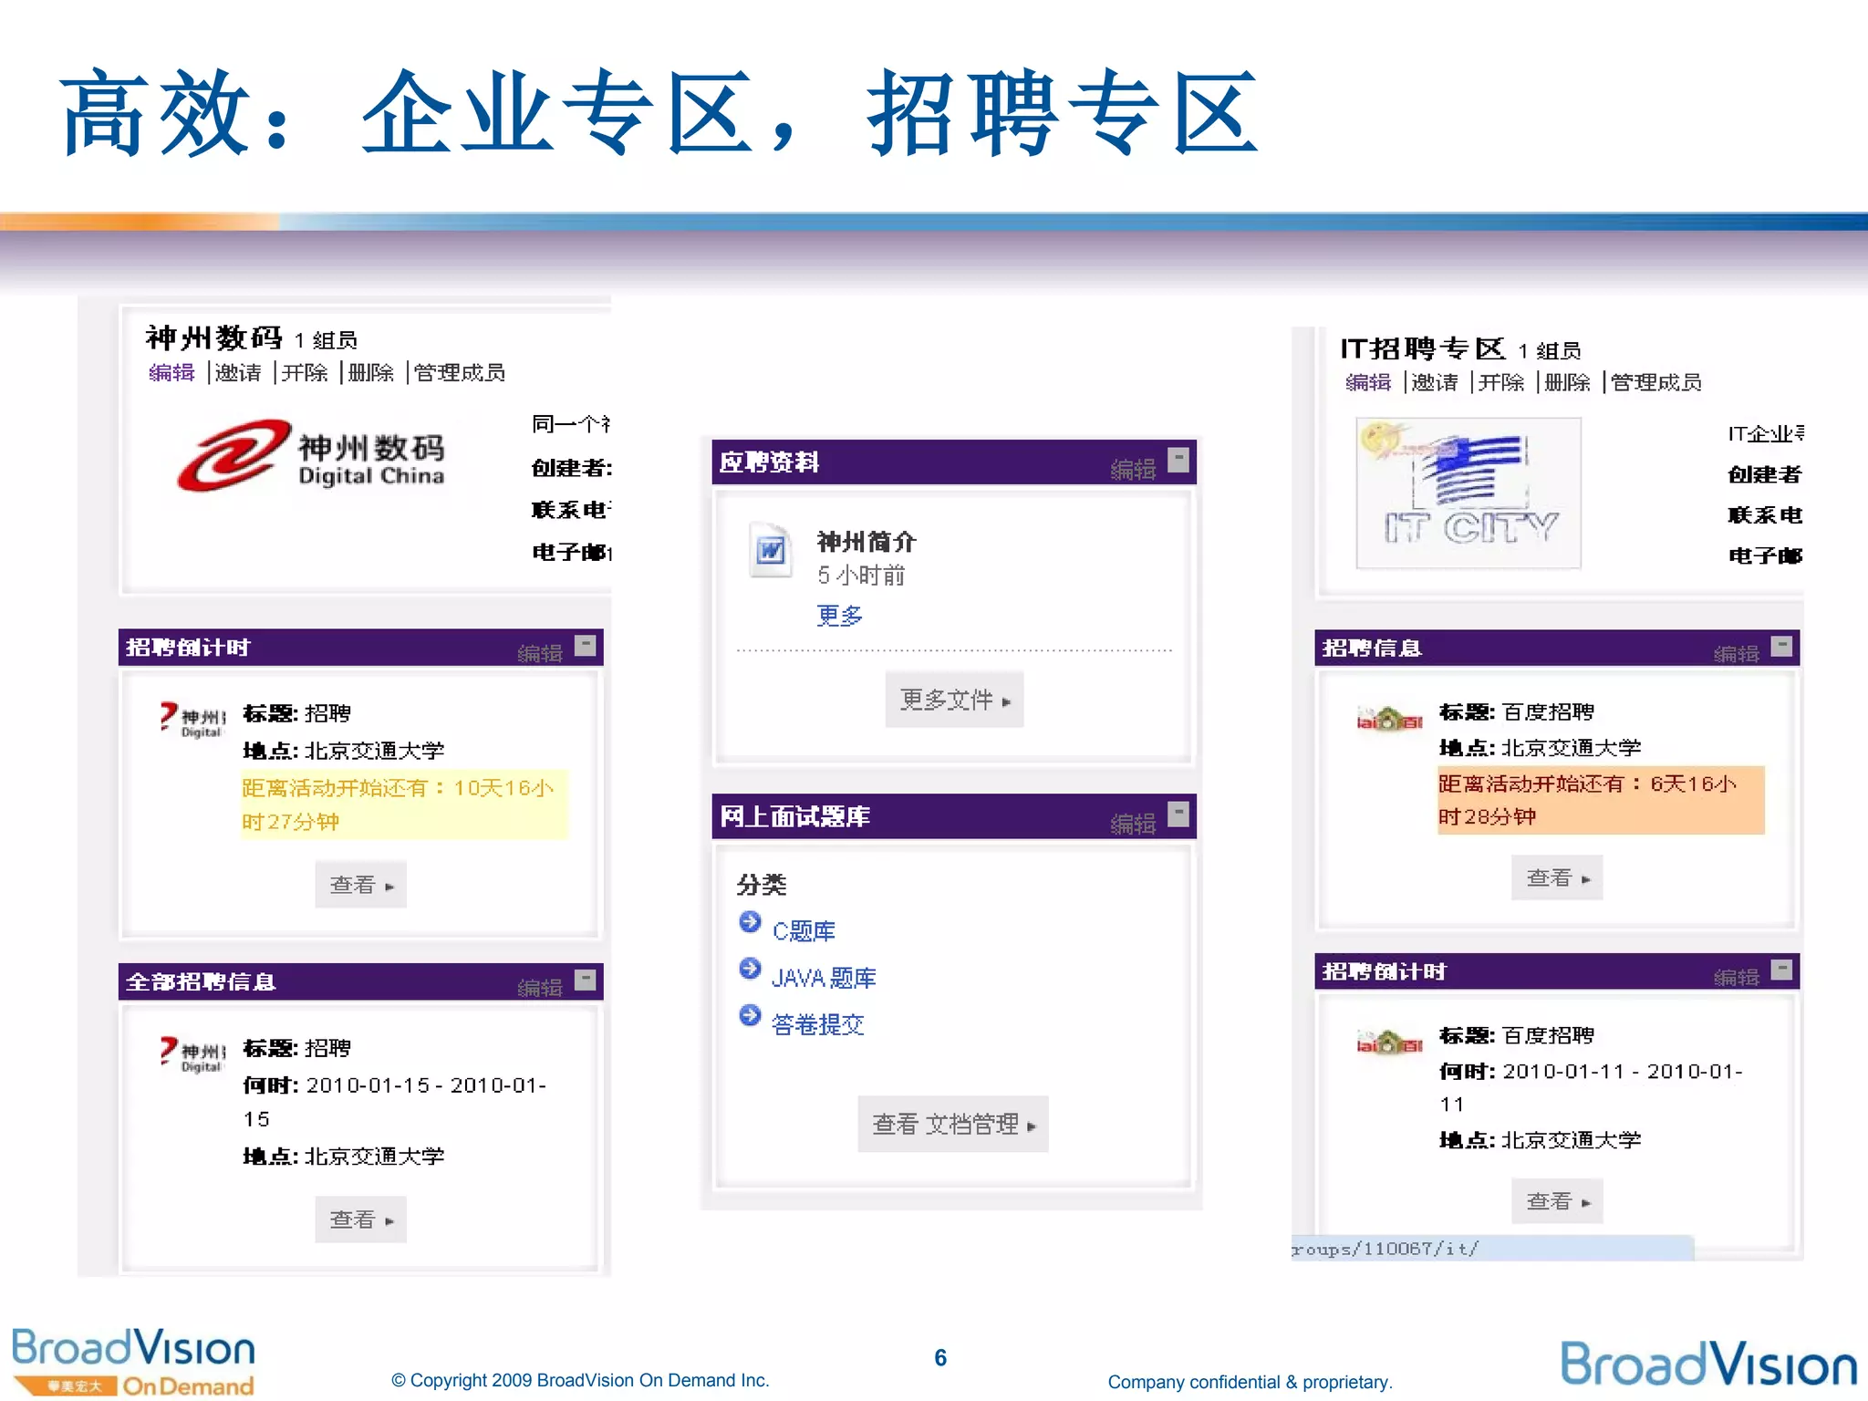Click 编辑 link under 神州数码 title
The image size is (1868, 1401).
171,372
